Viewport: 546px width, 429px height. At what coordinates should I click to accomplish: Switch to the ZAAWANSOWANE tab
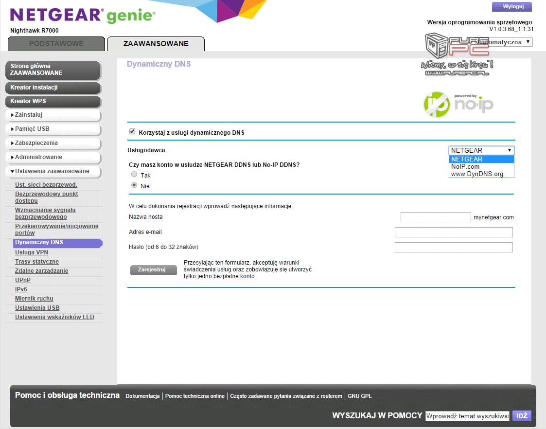(156, 44)
